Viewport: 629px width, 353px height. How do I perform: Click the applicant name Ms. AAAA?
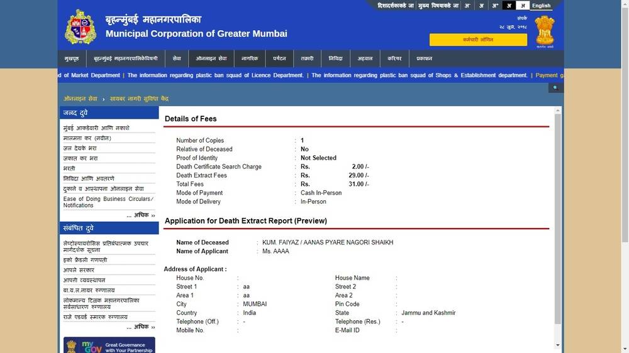pos(276,251)
